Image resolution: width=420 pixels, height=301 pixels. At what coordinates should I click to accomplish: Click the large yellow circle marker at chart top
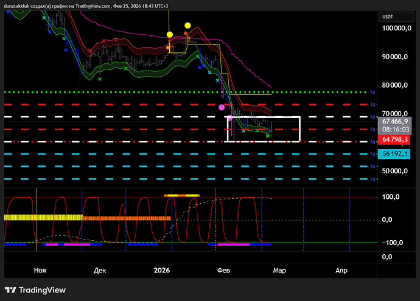tap(187, 26)
